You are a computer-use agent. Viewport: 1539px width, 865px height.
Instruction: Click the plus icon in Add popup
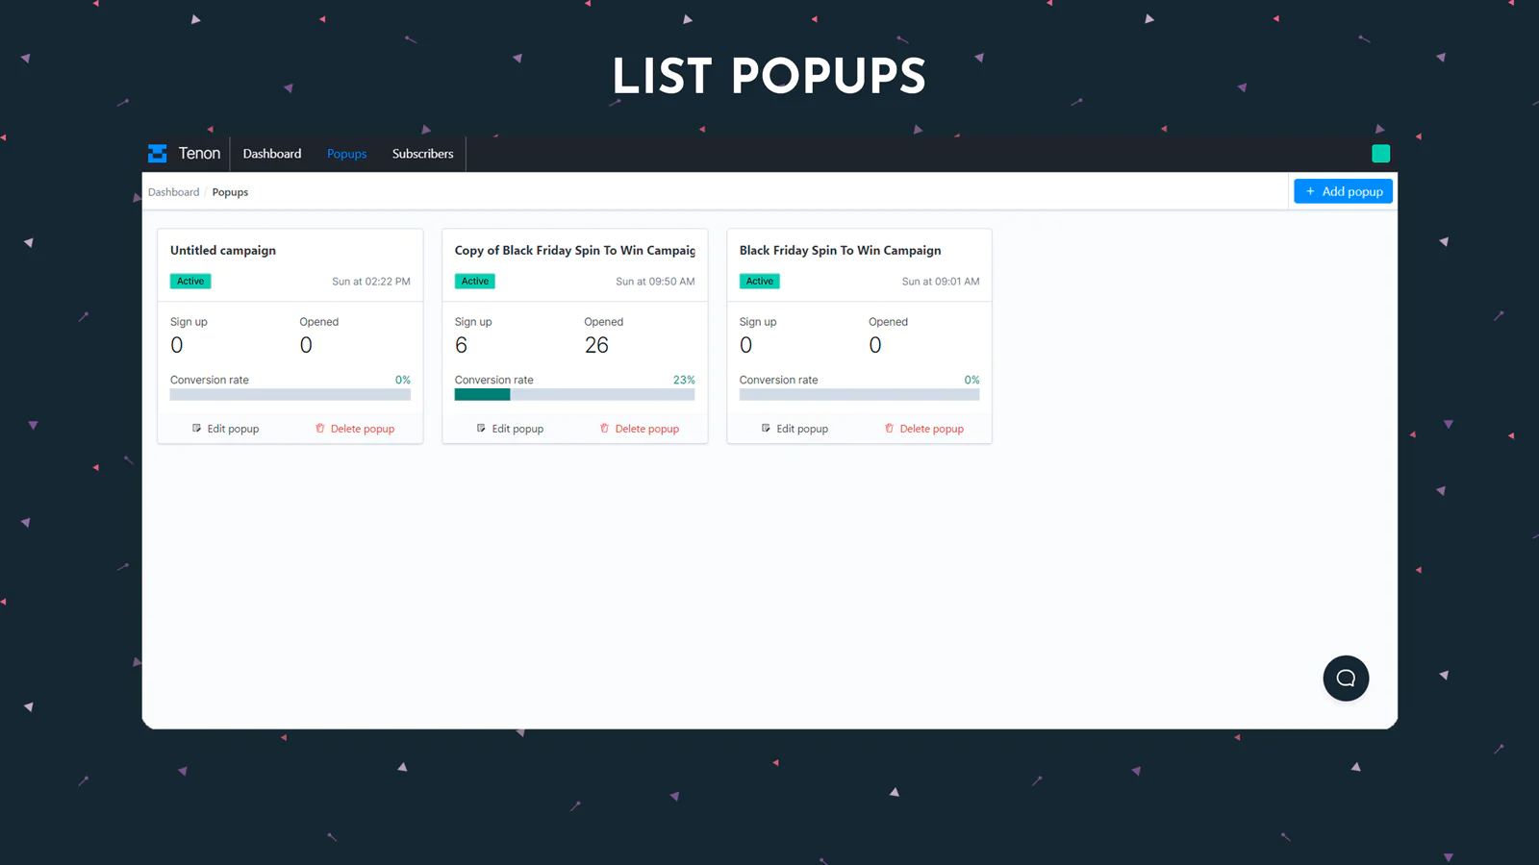pyautogui.click(x=1310, y=191)
